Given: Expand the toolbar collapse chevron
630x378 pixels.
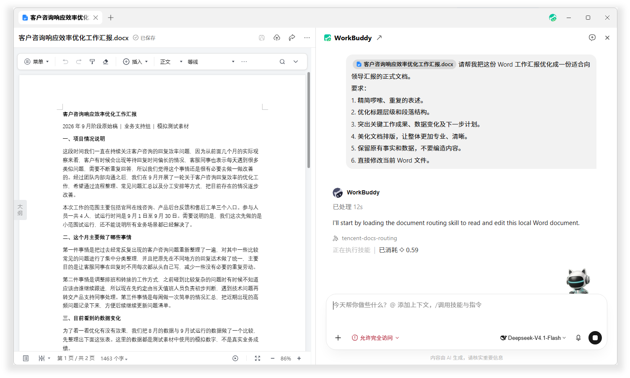Looking at the screenshot, I should coord(296,62).
